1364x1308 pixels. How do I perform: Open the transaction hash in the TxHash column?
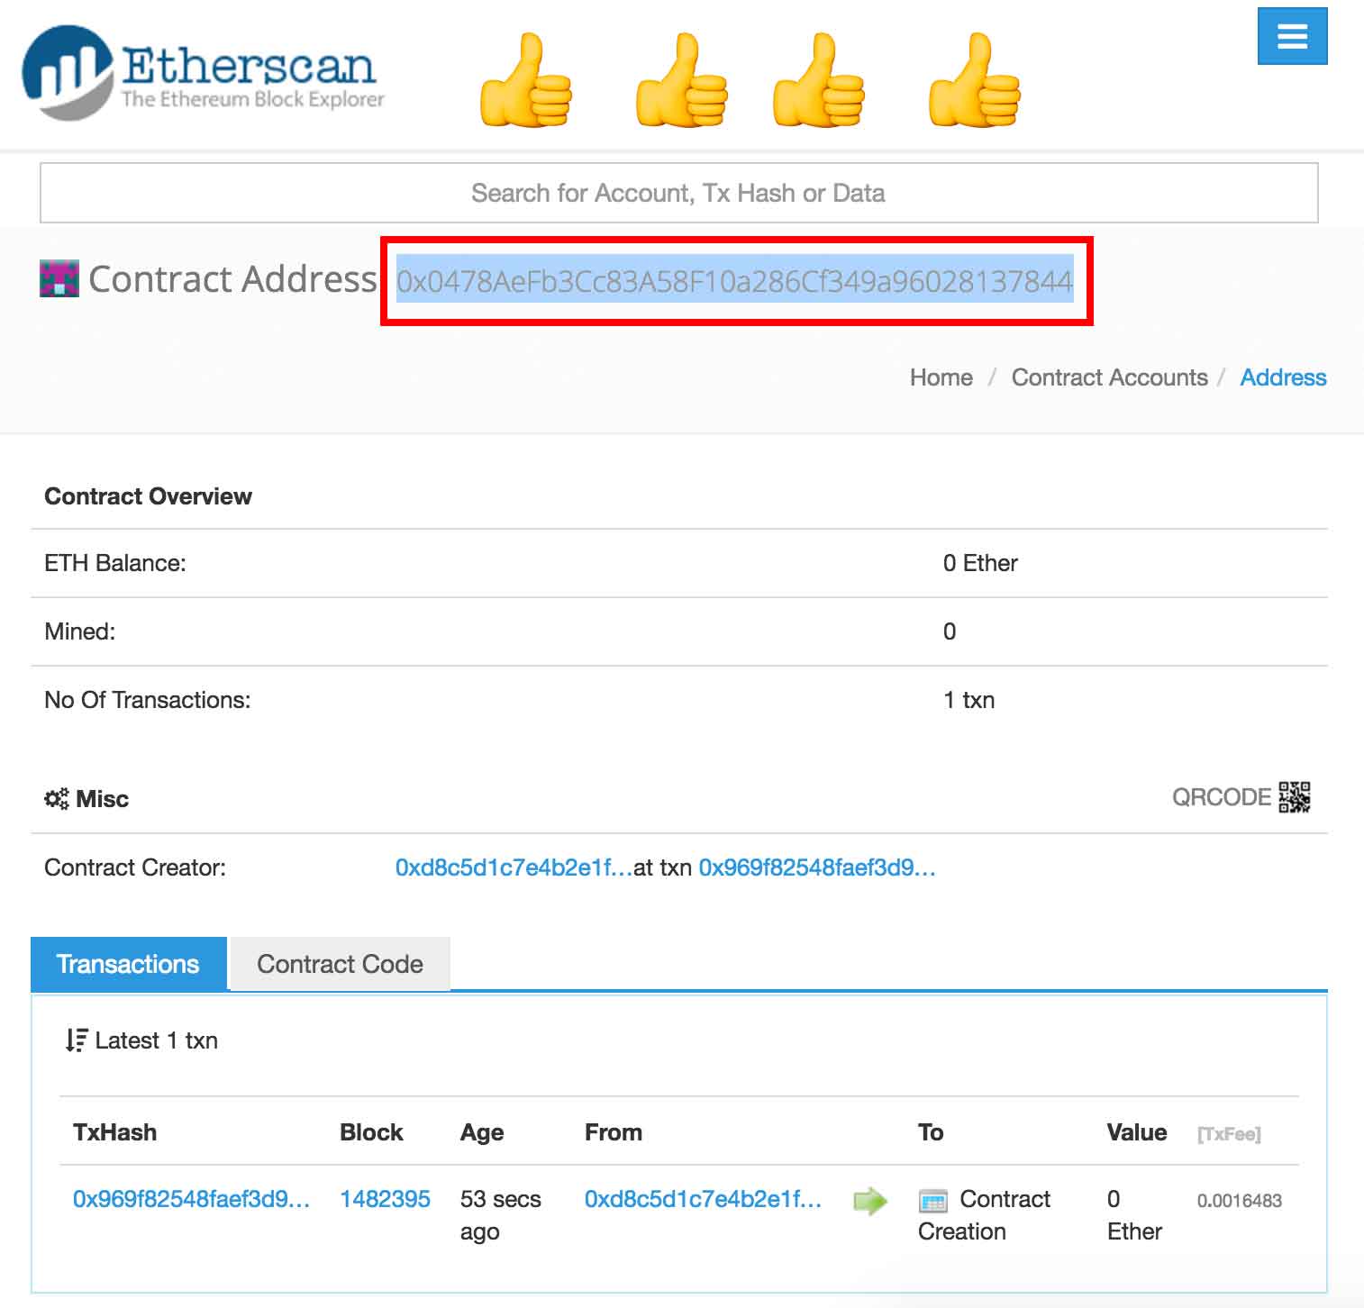tap(192, 1199)
